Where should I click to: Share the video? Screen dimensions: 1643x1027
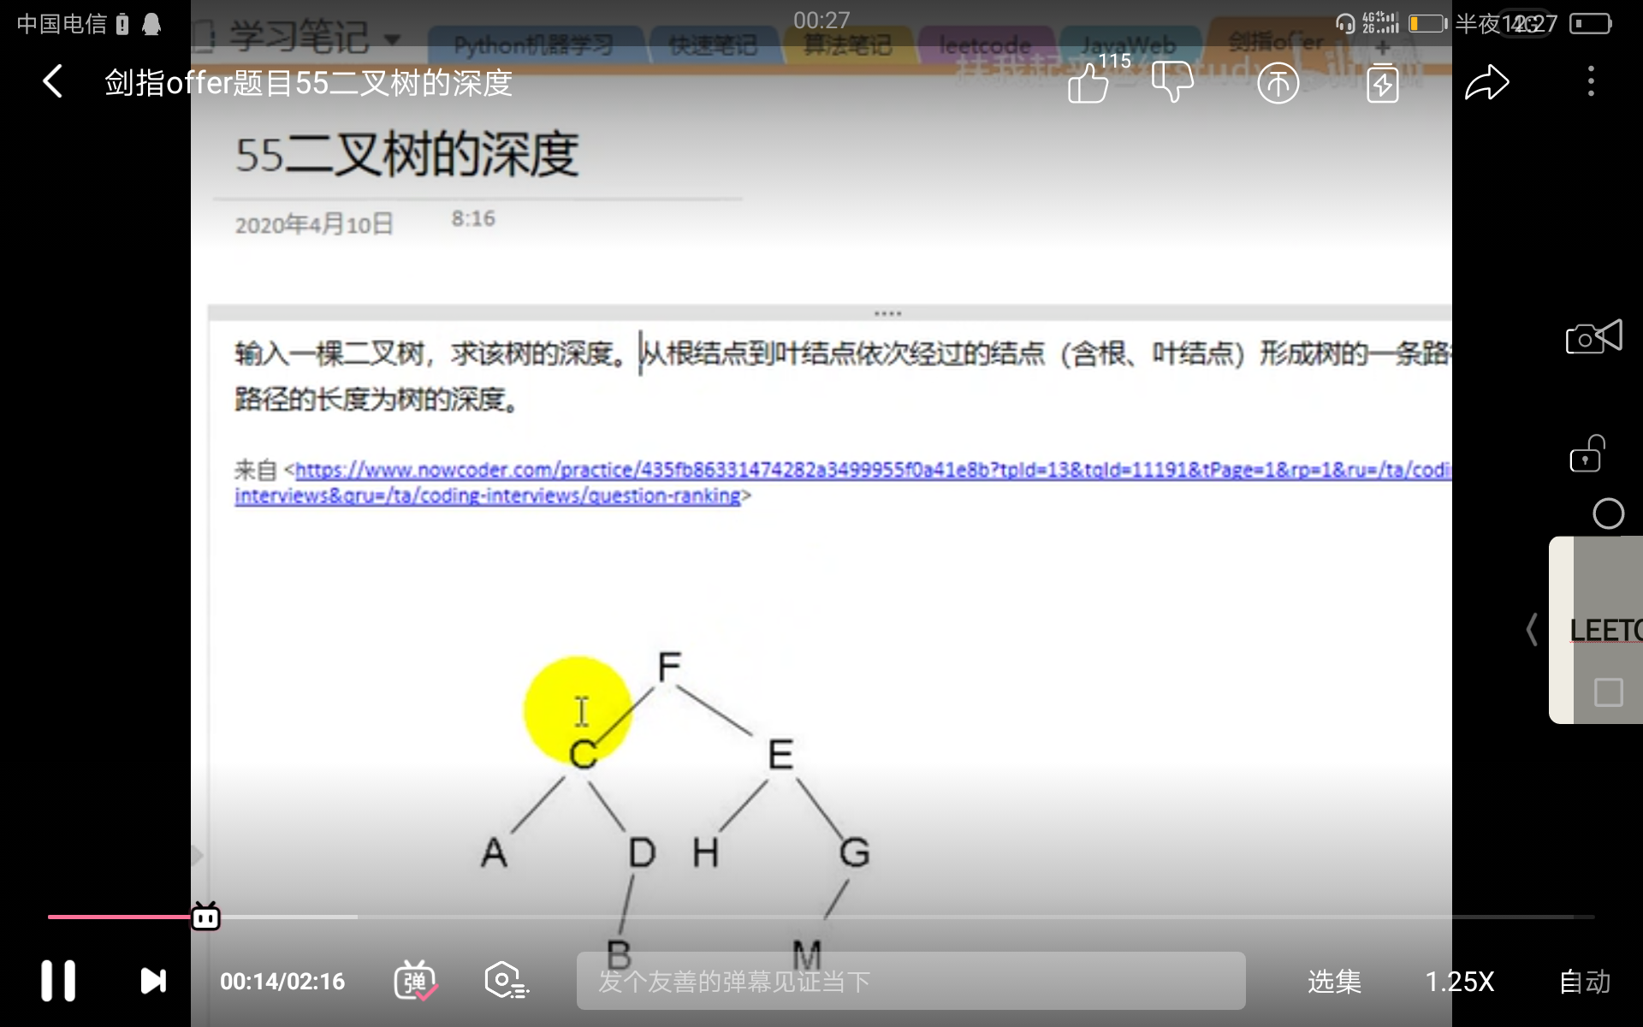click(x=1487, y=81)
